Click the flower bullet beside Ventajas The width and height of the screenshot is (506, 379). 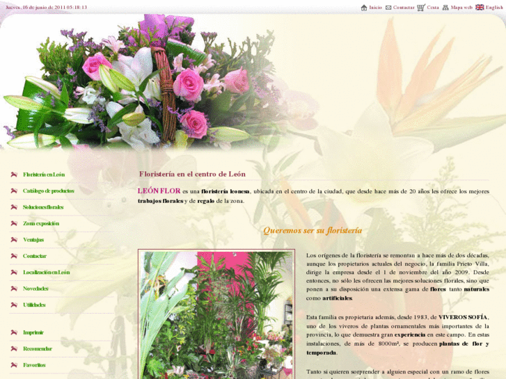click(14, 240)
